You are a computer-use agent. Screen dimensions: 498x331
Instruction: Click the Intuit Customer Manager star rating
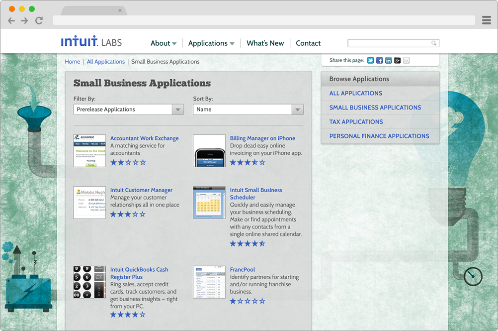[128, 215]
